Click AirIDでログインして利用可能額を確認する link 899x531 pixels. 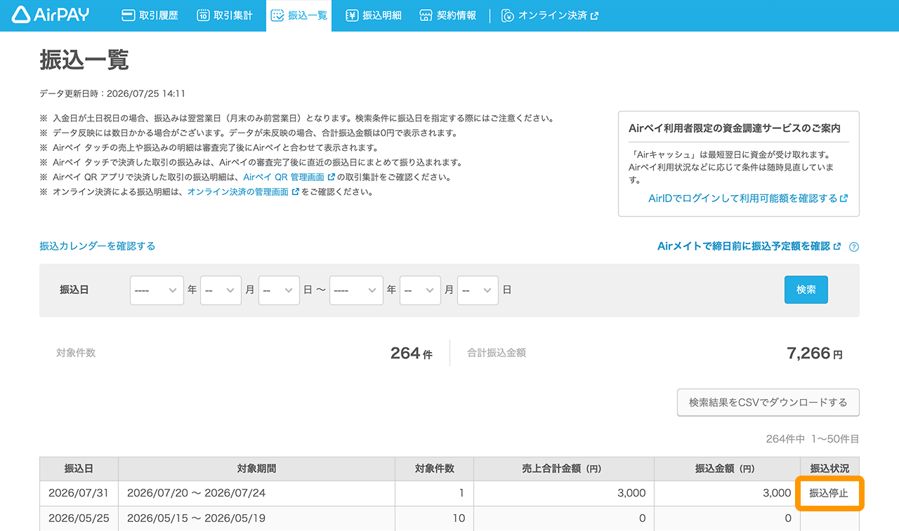(x=748, y=199)
